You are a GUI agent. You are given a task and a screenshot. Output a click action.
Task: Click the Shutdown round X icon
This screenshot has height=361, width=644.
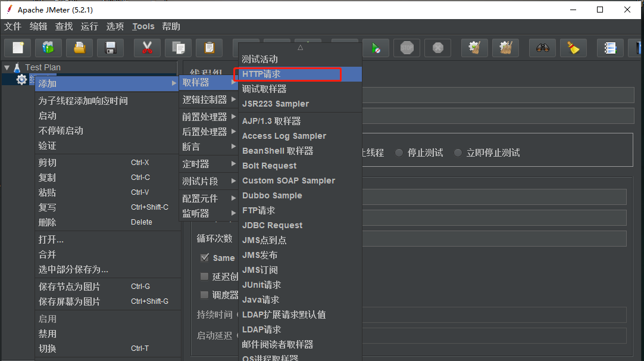438,48
